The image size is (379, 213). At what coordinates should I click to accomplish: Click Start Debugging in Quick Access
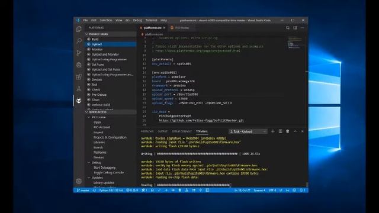coord(104,167)
